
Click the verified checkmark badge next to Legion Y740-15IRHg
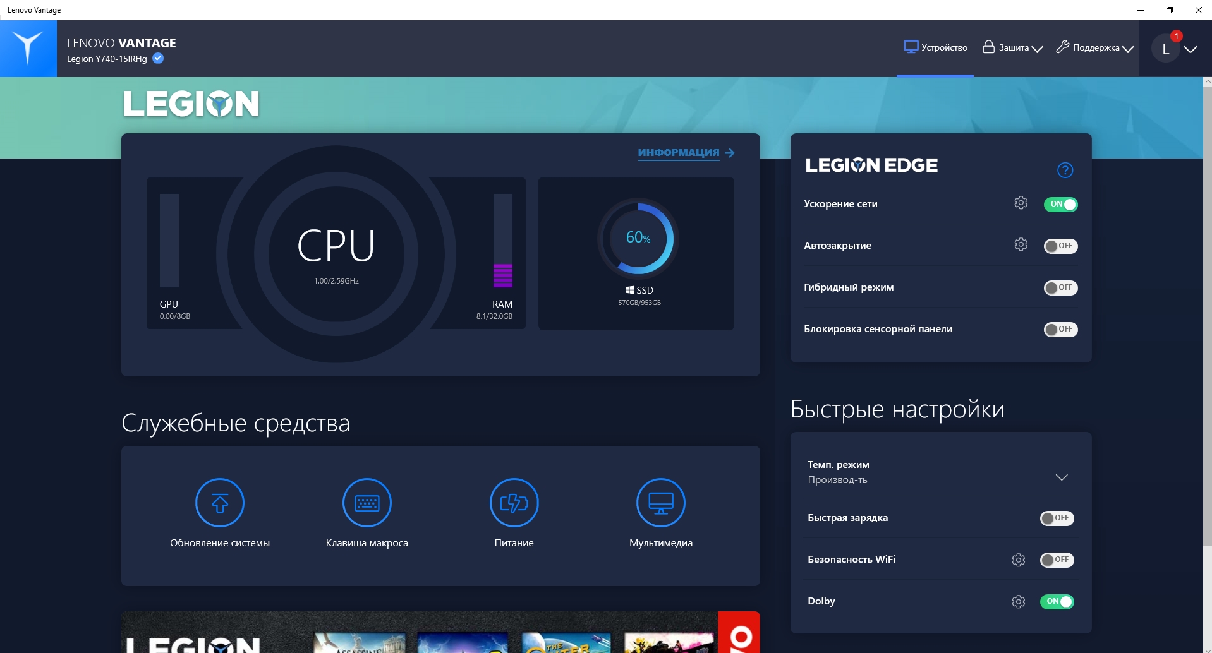pyautogui.click(x=158, y=58)
